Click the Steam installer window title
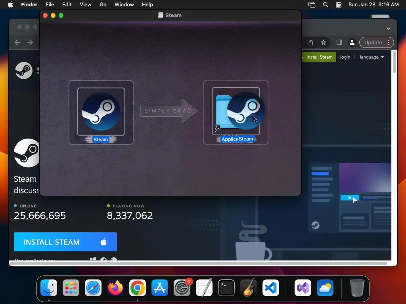 (x=173, y=15)
